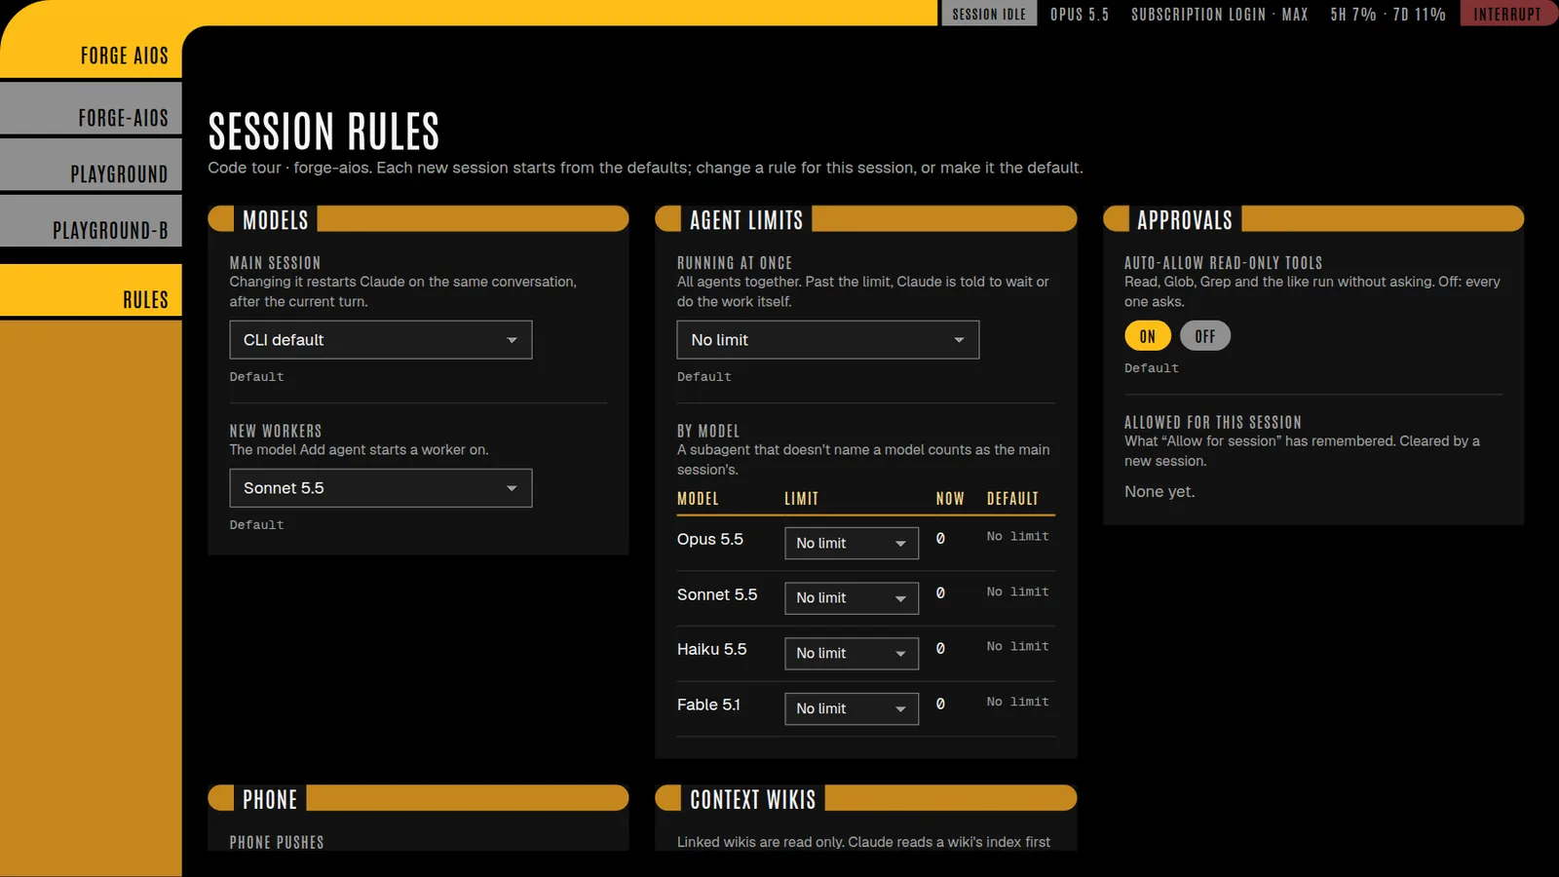The width and height of the screenshot is (1559, 877).
Task: Select the RULES sidebar tab
Action: point(91,290)
